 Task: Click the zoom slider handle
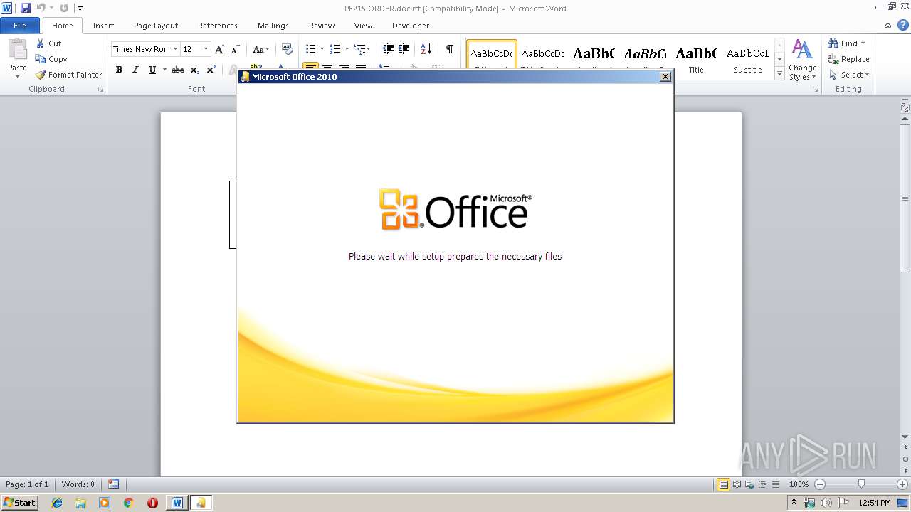click(x=861, y=484)
